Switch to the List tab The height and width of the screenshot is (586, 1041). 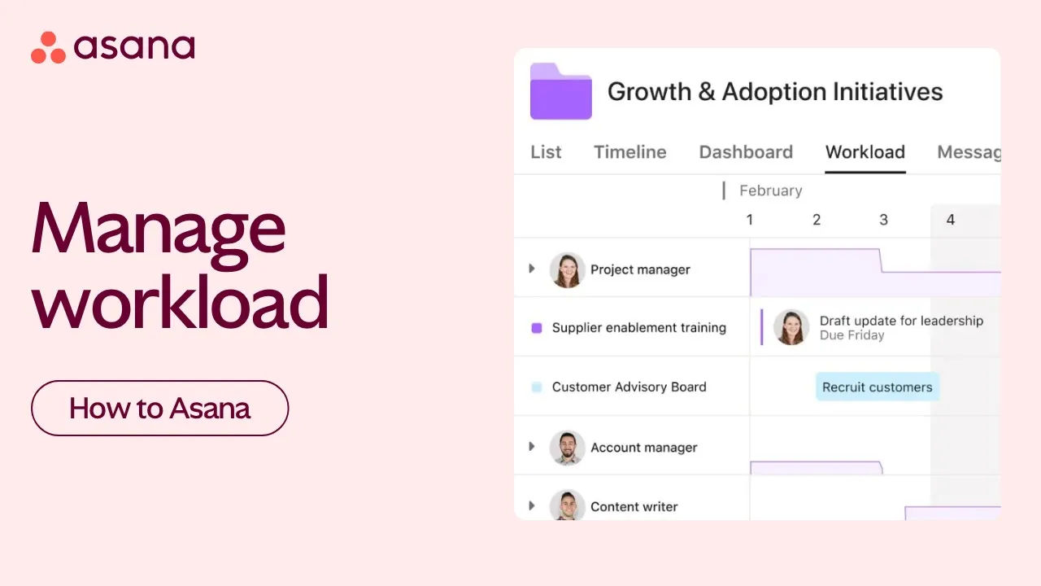[x=546, y=152]
